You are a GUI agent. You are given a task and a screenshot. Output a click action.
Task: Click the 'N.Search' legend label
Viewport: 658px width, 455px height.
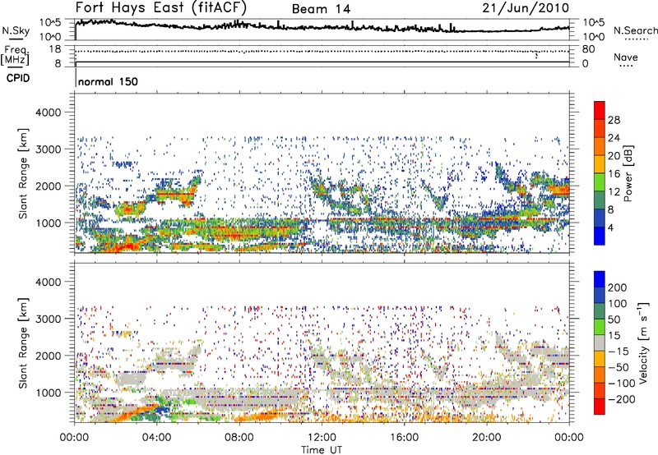pyautogui.click(x=635, y=30)
